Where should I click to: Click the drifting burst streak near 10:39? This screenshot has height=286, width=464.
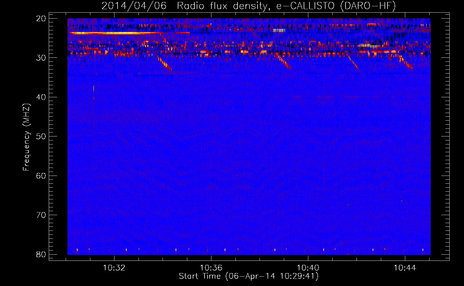tap(284, 62)
